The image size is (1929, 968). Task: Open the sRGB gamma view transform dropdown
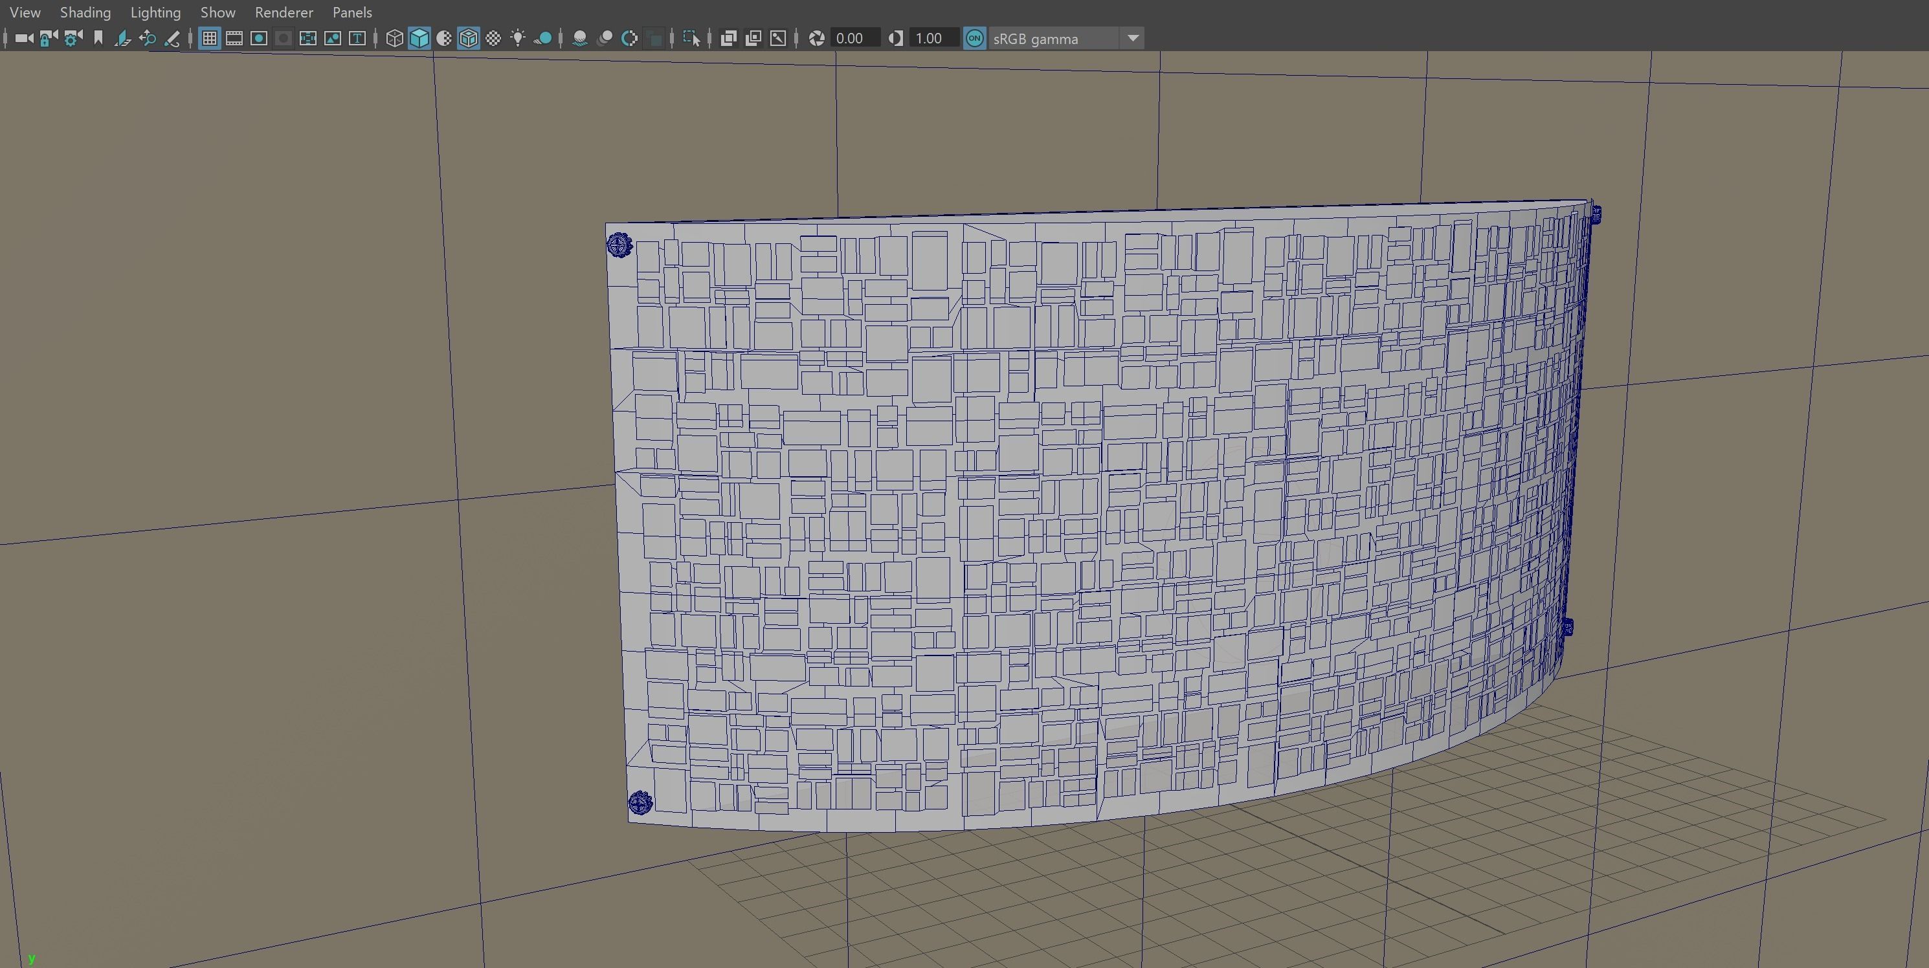click(x=1133, y=38)
